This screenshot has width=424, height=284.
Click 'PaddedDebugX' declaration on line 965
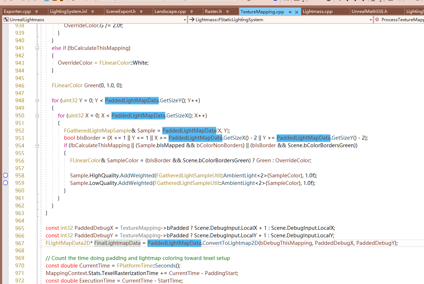click(94, 228)
